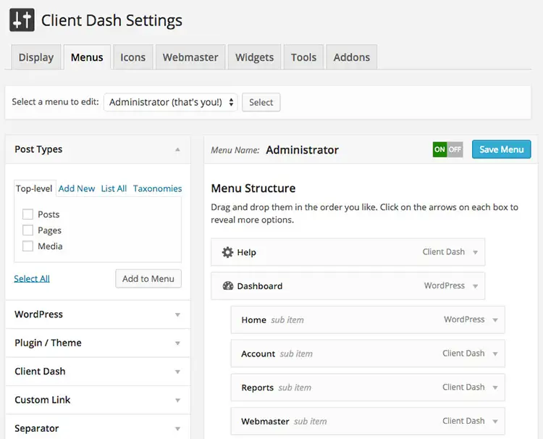This screenshot has width=543, height=439.
Task: Click the Dashboard menu item title
Action: click(x=260, y=286)
